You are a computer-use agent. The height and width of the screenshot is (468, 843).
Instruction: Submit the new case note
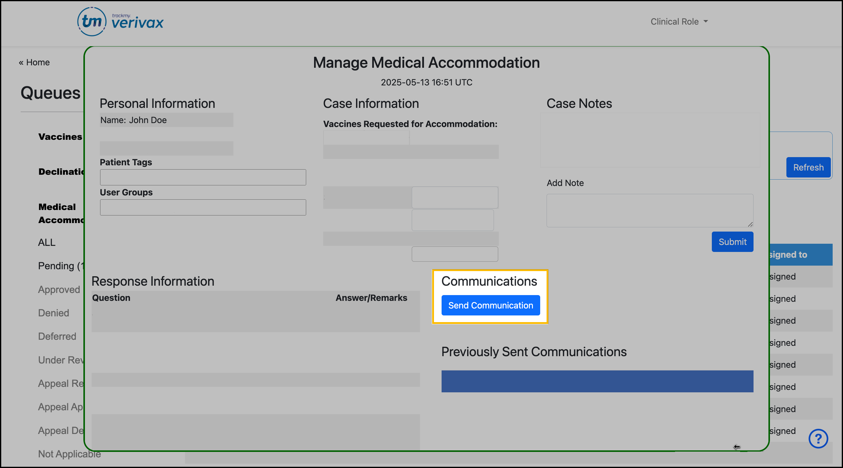point(733,242)
